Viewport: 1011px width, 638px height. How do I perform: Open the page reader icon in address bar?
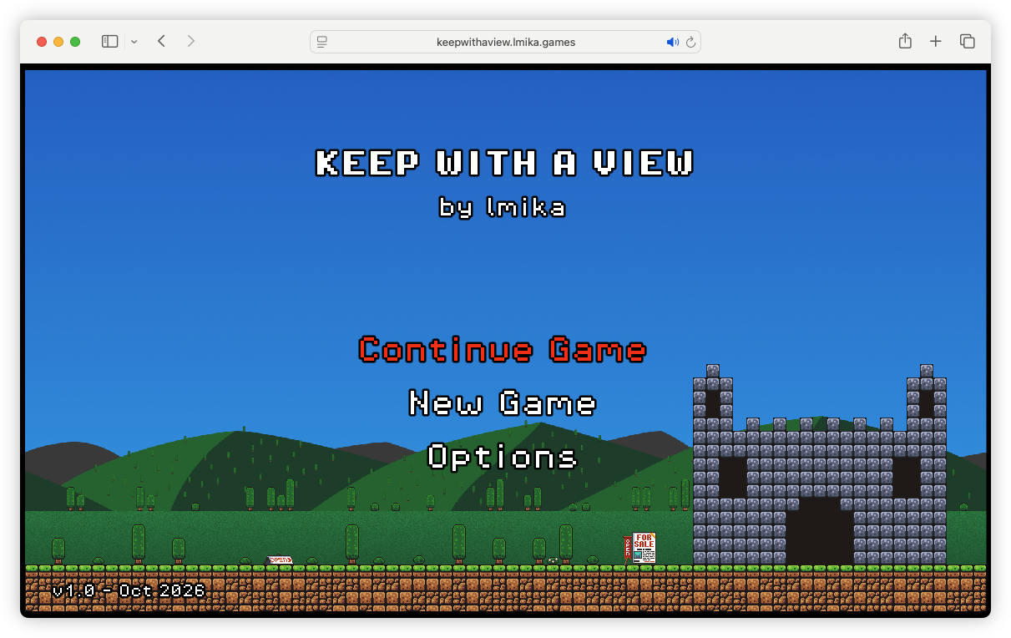(x=322, y=42)
